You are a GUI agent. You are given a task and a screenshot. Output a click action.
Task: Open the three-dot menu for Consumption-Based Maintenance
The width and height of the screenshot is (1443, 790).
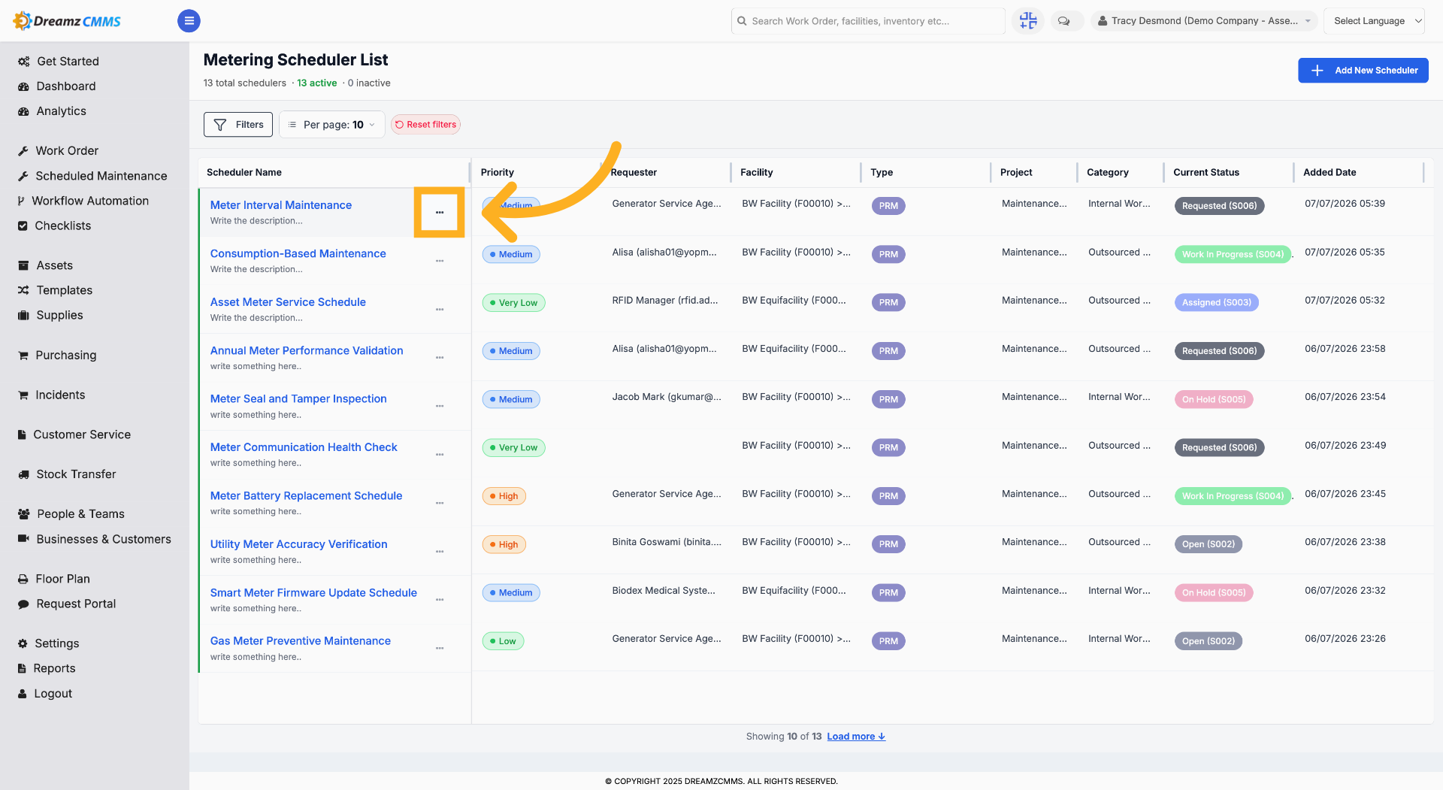pos(440,261)
